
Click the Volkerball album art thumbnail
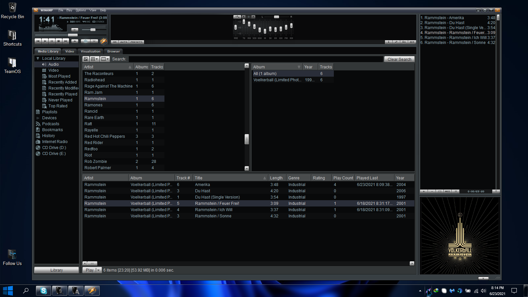click(x=460, y=236)
